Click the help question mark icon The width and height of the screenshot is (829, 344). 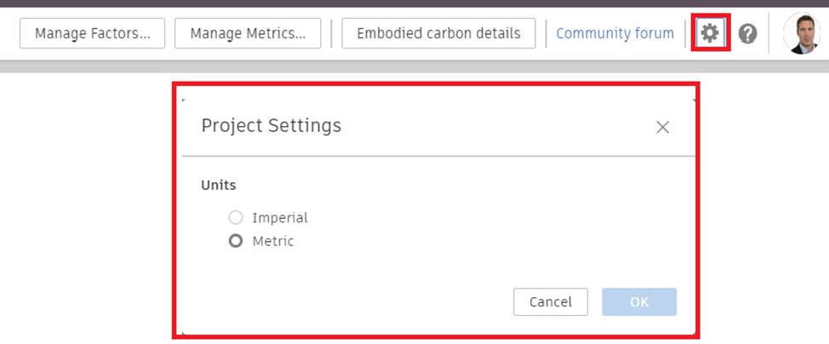(748, 34)
